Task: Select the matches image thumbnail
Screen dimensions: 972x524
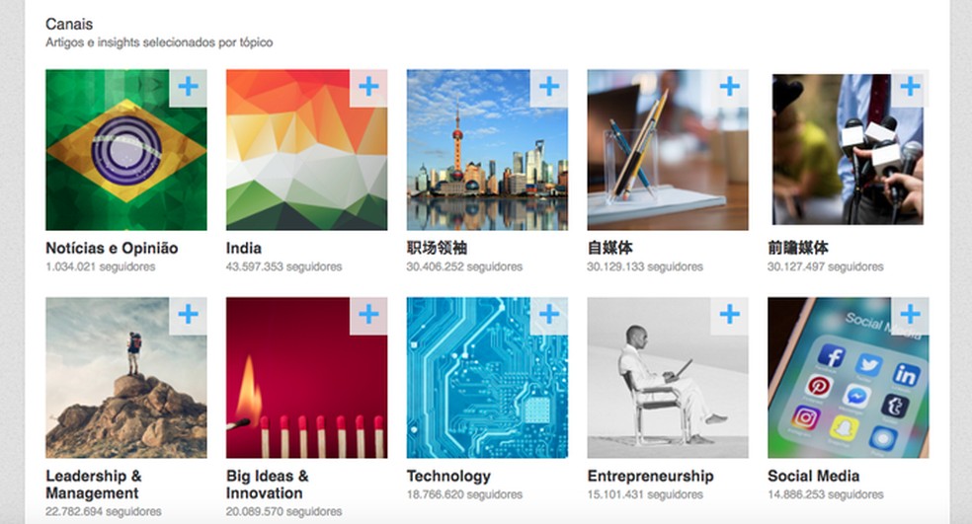Action: coord(307,378)
